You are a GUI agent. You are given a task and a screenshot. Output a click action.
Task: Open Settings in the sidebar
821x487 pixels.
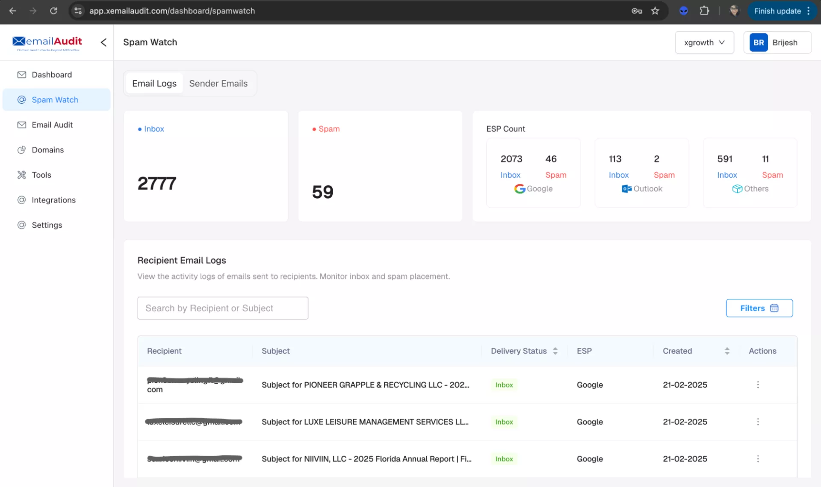pyautogui.click(x=47, y=225)
